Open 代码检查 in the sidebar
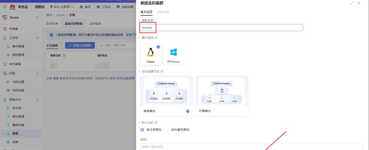369x150 pixels. (18, 90)
